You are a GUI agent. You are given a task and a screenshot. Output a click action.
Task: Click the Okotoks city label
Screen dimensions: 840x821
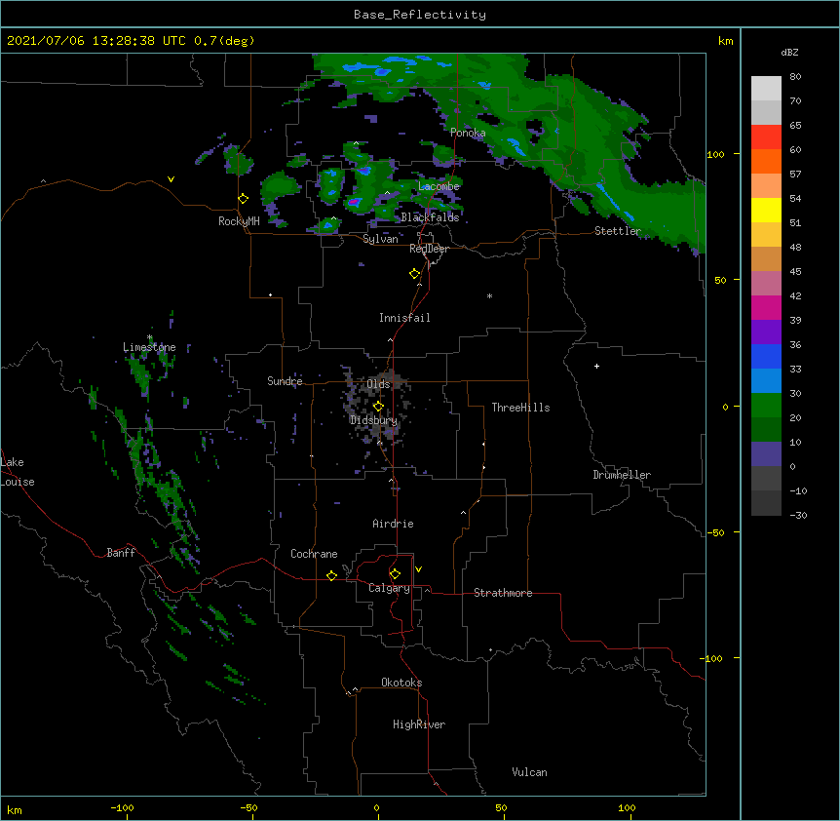pyautogui.click(x=401, y=683)
